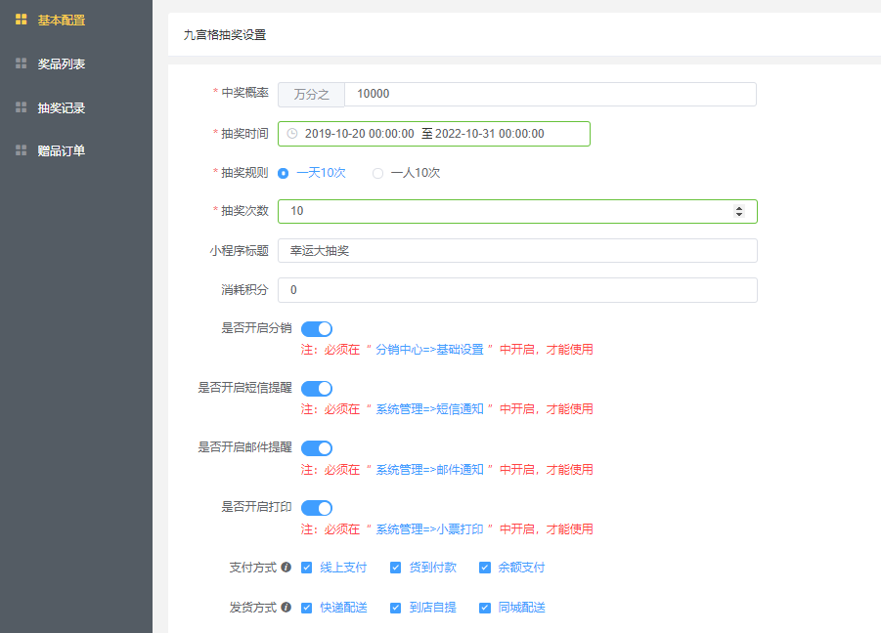Click the grid icon beside 抽奖记录
The width and height of the screenshot is (881, 633).
click(x=21, y=107)
